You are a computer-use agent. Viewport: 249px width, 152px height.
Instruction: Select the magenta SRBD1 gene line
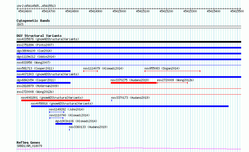click(x=129, y=149)
